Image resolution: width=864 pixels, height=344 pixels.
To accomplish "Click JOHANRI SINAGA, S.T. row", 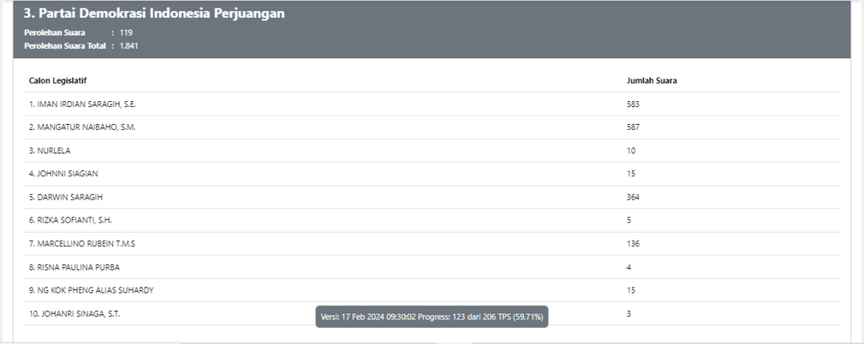I will click(x=432, y=314).
